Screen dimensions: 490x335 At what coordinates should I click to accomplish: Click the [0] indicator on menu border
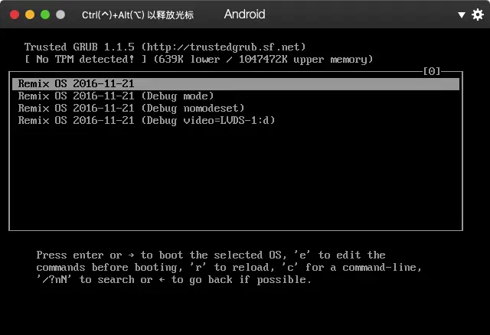[x=432, y=71]
